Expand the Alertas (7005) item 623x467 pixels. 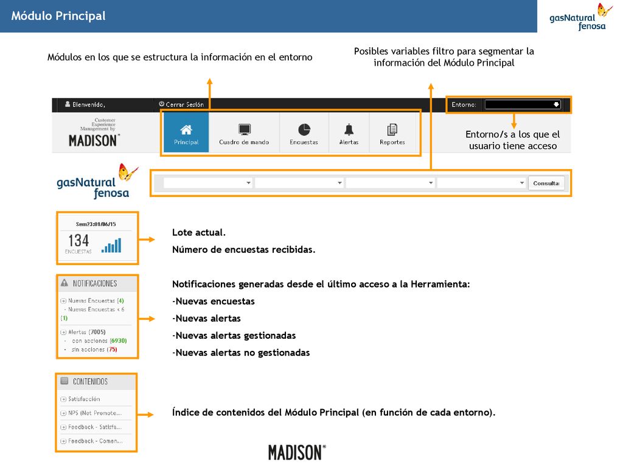(83, 332)
